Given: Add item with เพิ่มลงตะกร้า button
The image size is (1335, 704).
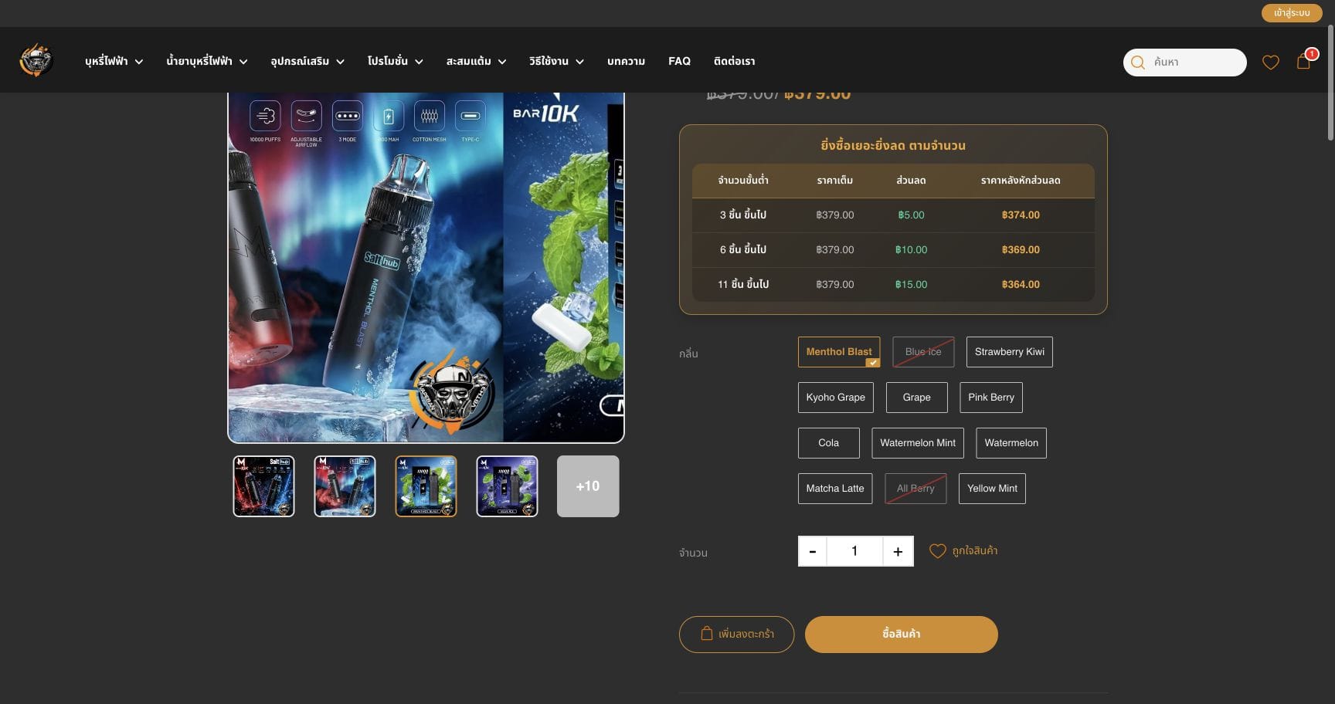Looking at the screenshot, I should click(736, 635).
